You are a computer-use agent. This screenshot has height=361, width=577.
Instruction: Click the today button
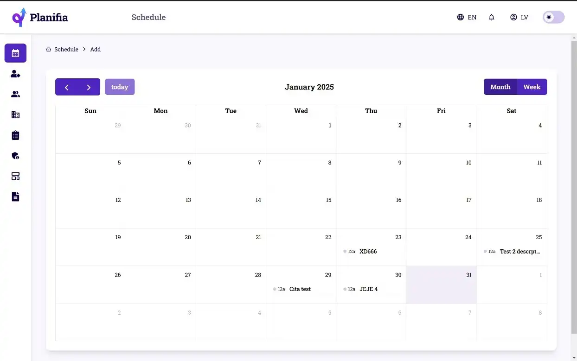click(120, 87)
